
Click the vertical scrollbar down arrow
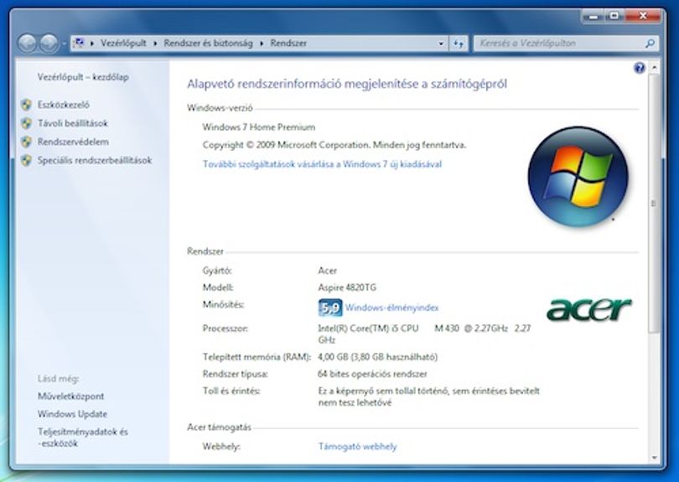pos(654,458)
